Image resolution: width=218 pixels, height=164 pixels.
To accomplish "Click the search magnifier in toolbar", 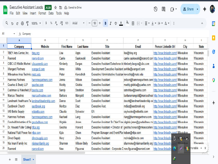I will tap(7, 23).
